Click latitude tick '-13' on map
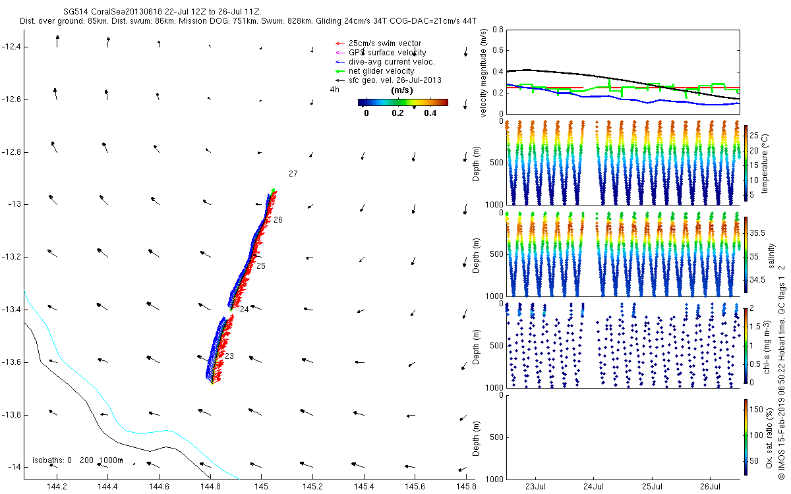Viewport: 791px width, 494px height. 14,204
